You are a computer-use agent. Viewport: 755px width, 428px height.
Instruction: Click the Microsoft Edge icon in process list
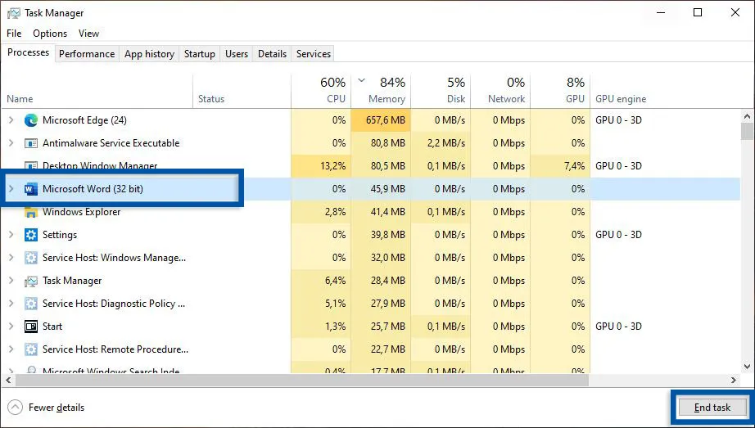[x=31, y=120]
